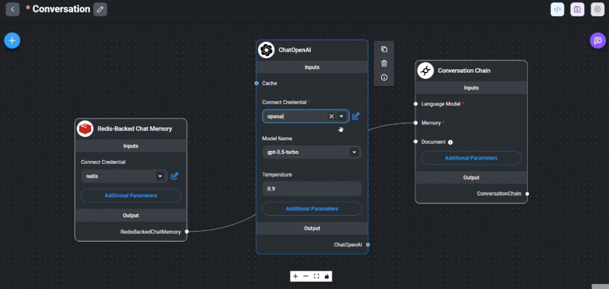Open Additional Parameters in Conversation Chain
This screenshot has height=289, width=609.
point(471,158)
